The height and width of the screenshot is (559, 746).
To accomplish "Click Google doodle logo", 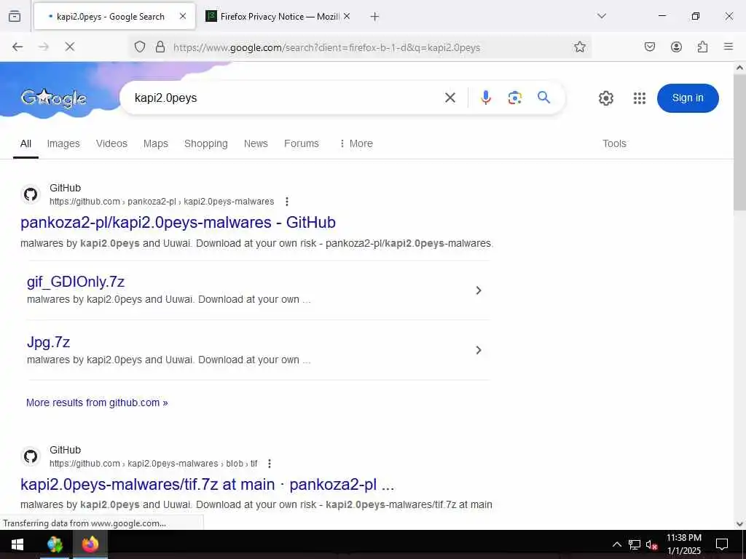I will pos(53,98).
